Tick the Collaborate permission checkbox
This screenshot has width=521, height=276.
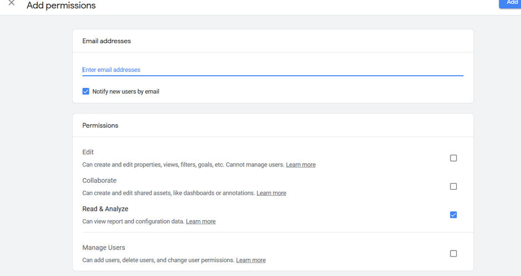coord(453,186)
